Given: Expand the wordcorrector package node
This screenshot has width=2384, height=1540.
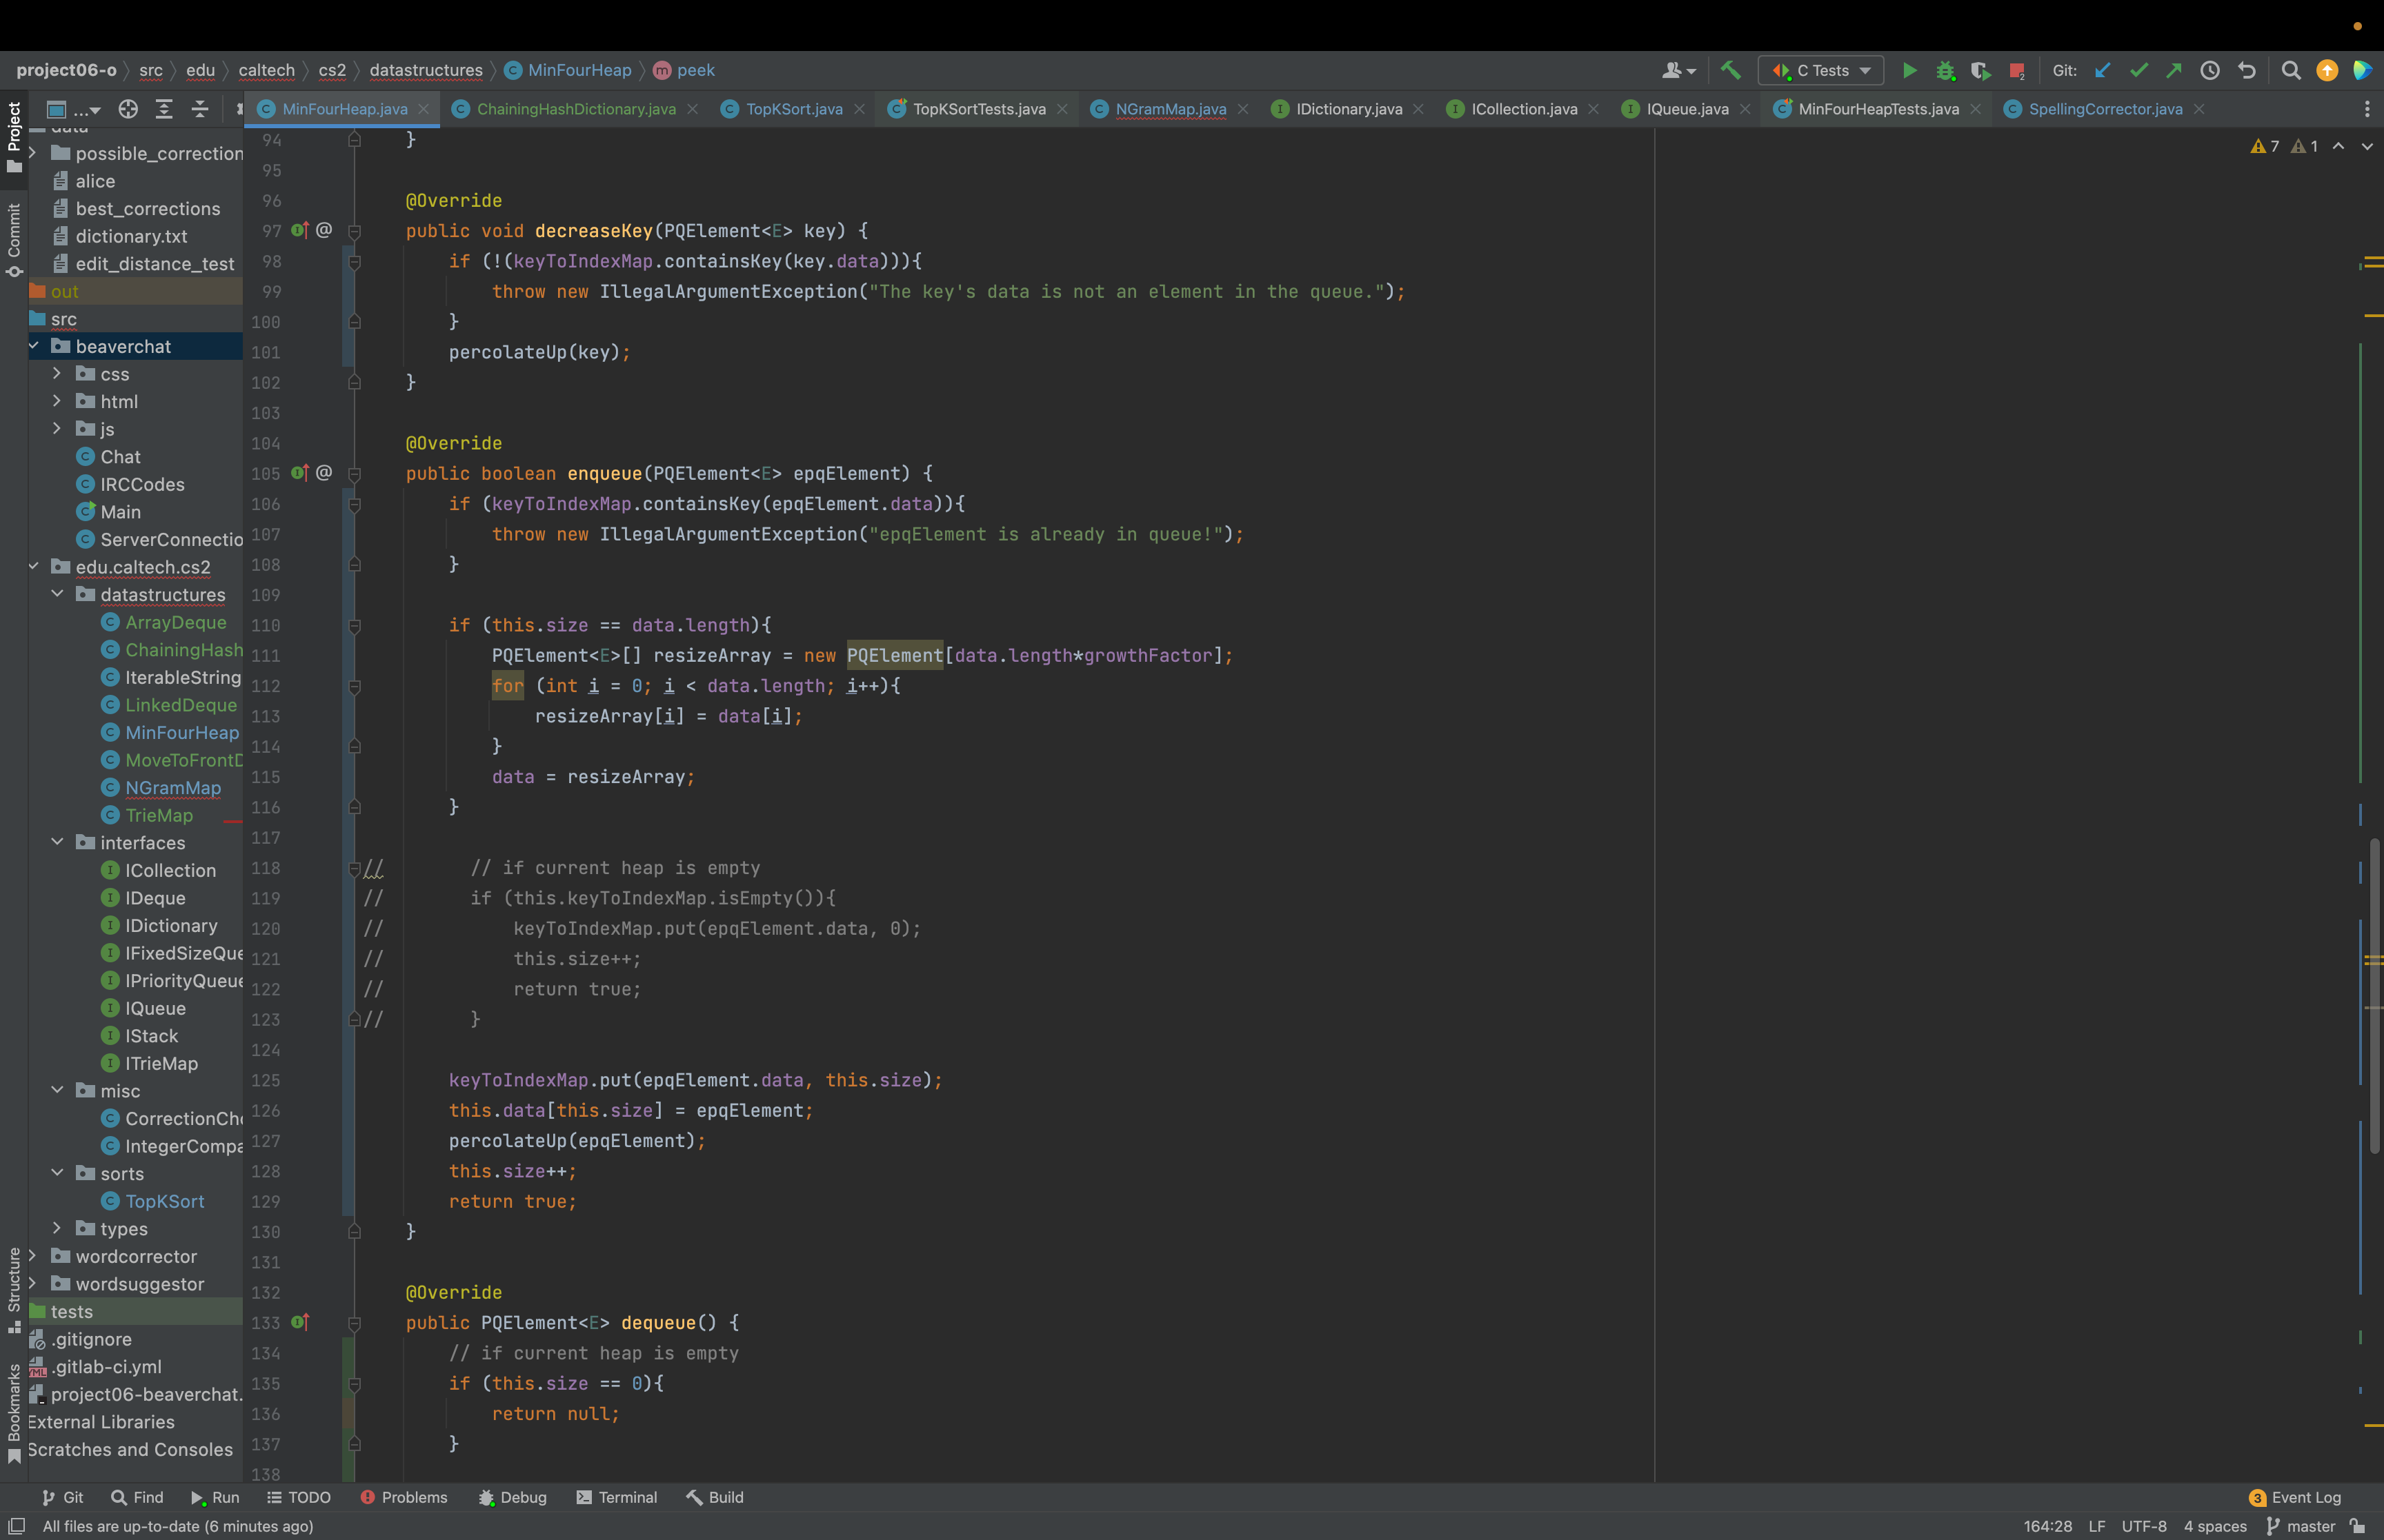Looking at the screenshot, I should 33,1256.
